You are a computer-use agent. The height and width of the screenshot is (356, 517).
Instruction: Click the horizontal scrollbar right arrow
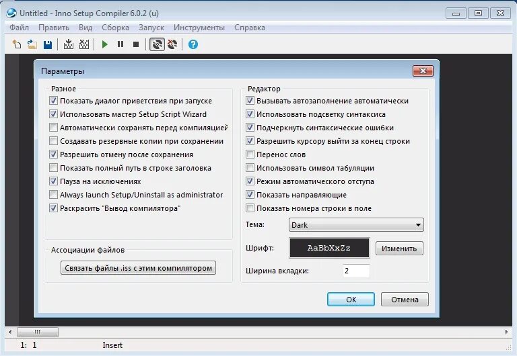coord(506,332)
